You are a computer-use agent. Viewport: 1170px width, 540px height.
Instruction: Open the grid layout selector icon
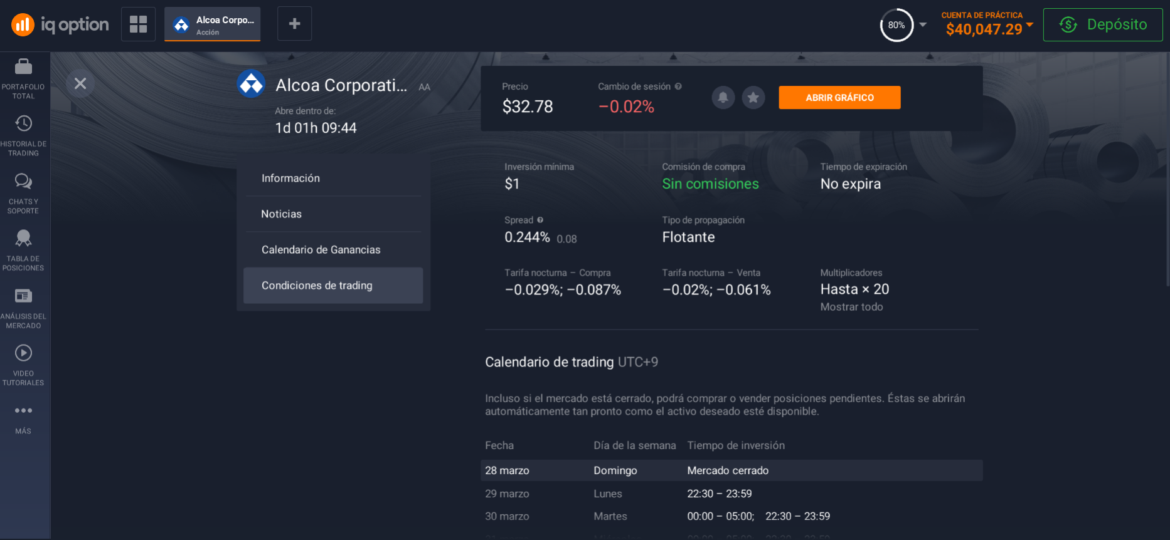point(138,24)
